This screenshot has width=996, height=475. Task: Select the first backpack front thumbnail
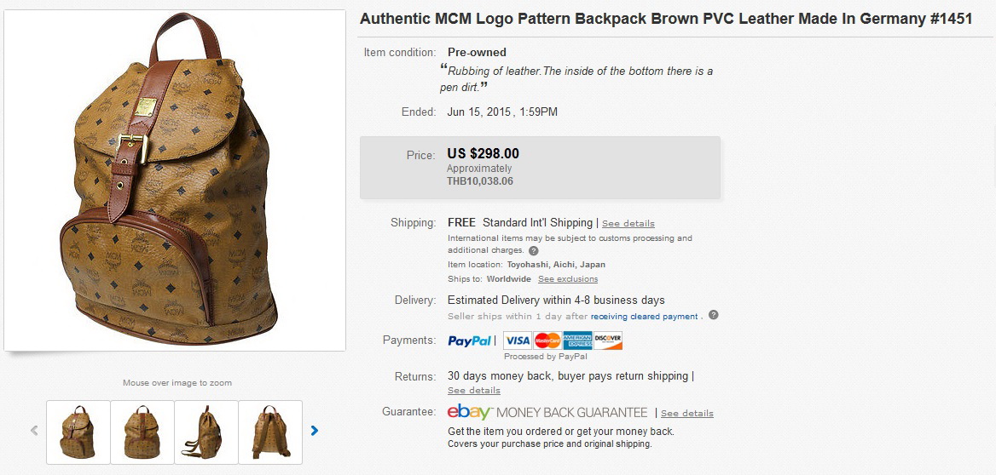[78, 432]
